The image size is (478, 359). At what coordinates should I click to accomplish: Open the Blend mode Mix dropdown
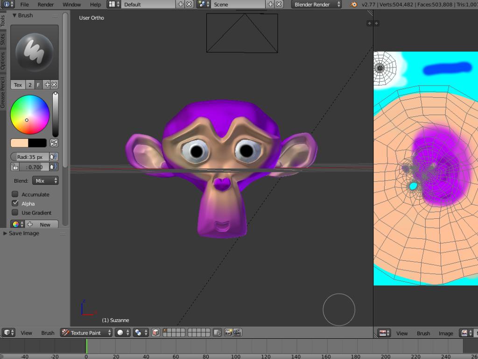pos(45,181)
